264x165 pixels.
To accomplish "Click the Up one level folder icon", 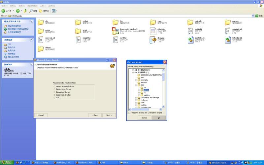I will pos(24,11).
